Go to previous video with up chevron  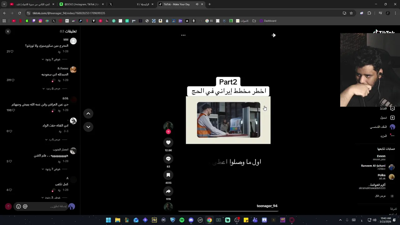point(88,113)
